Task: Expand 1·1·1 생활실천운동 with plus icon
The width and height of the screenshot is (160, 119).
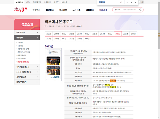Action: click(37, 72)
